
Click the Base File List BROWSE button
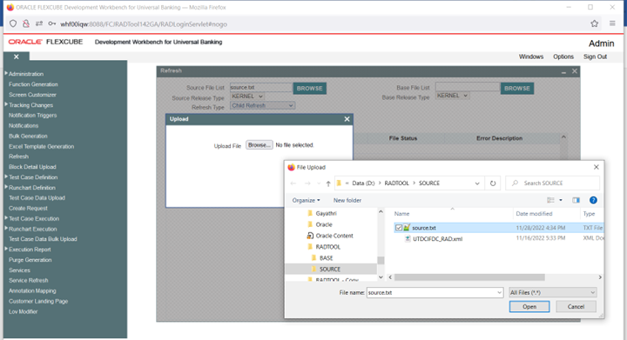(x=517, y=88)
